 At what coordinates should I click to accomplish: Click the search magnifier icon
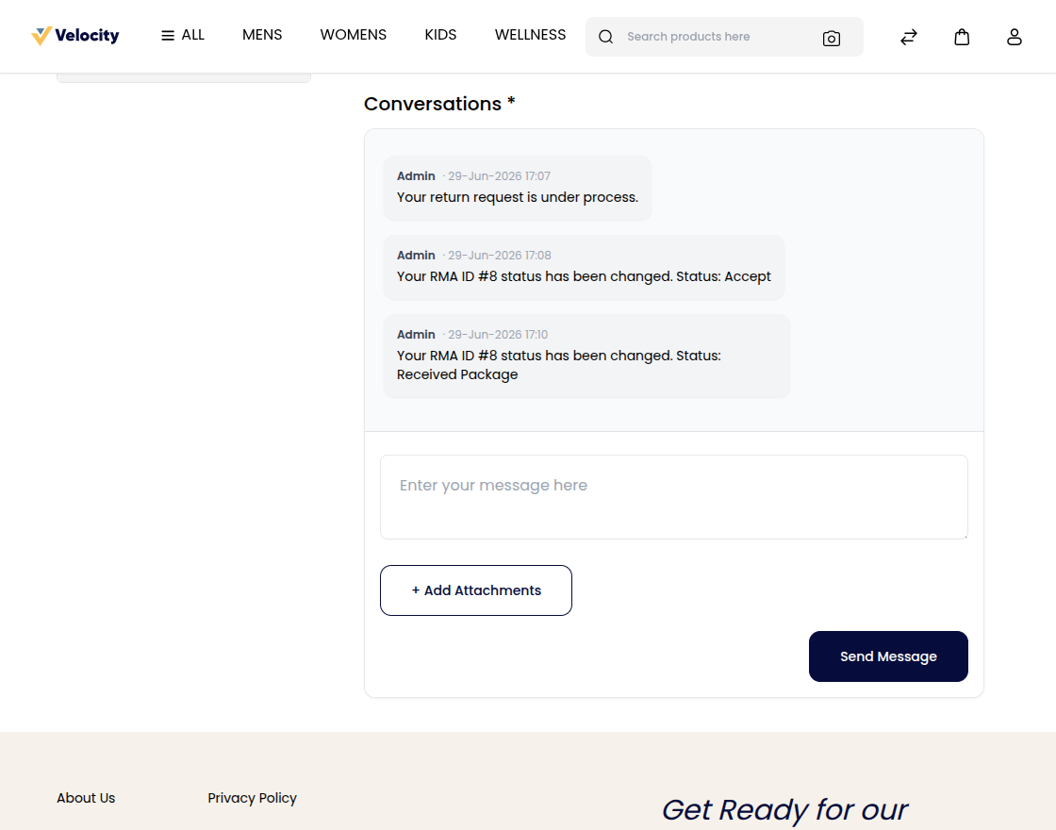pyautogui.click(x=605, y=37)
